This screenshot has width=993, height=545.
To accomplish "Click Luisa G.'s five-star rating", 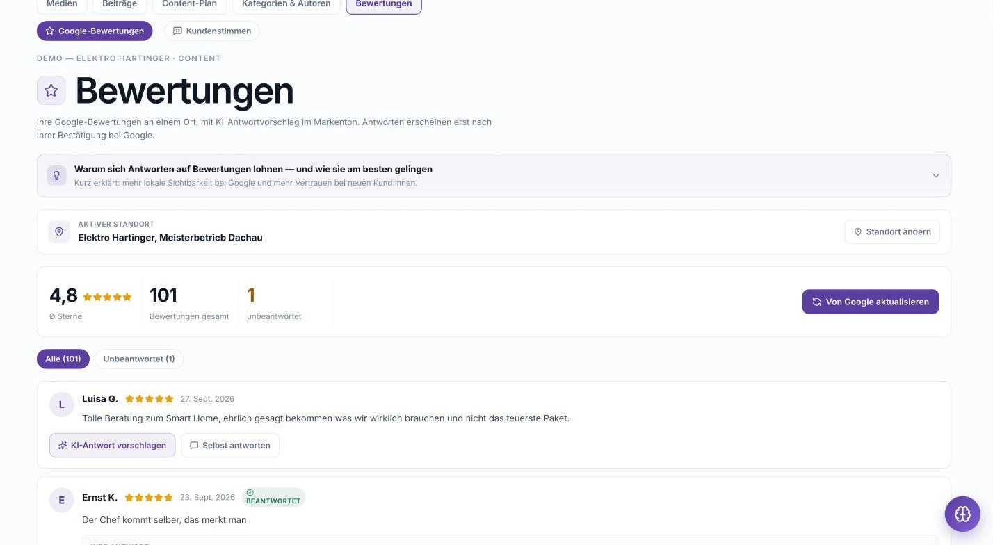I will click(150, 399).
